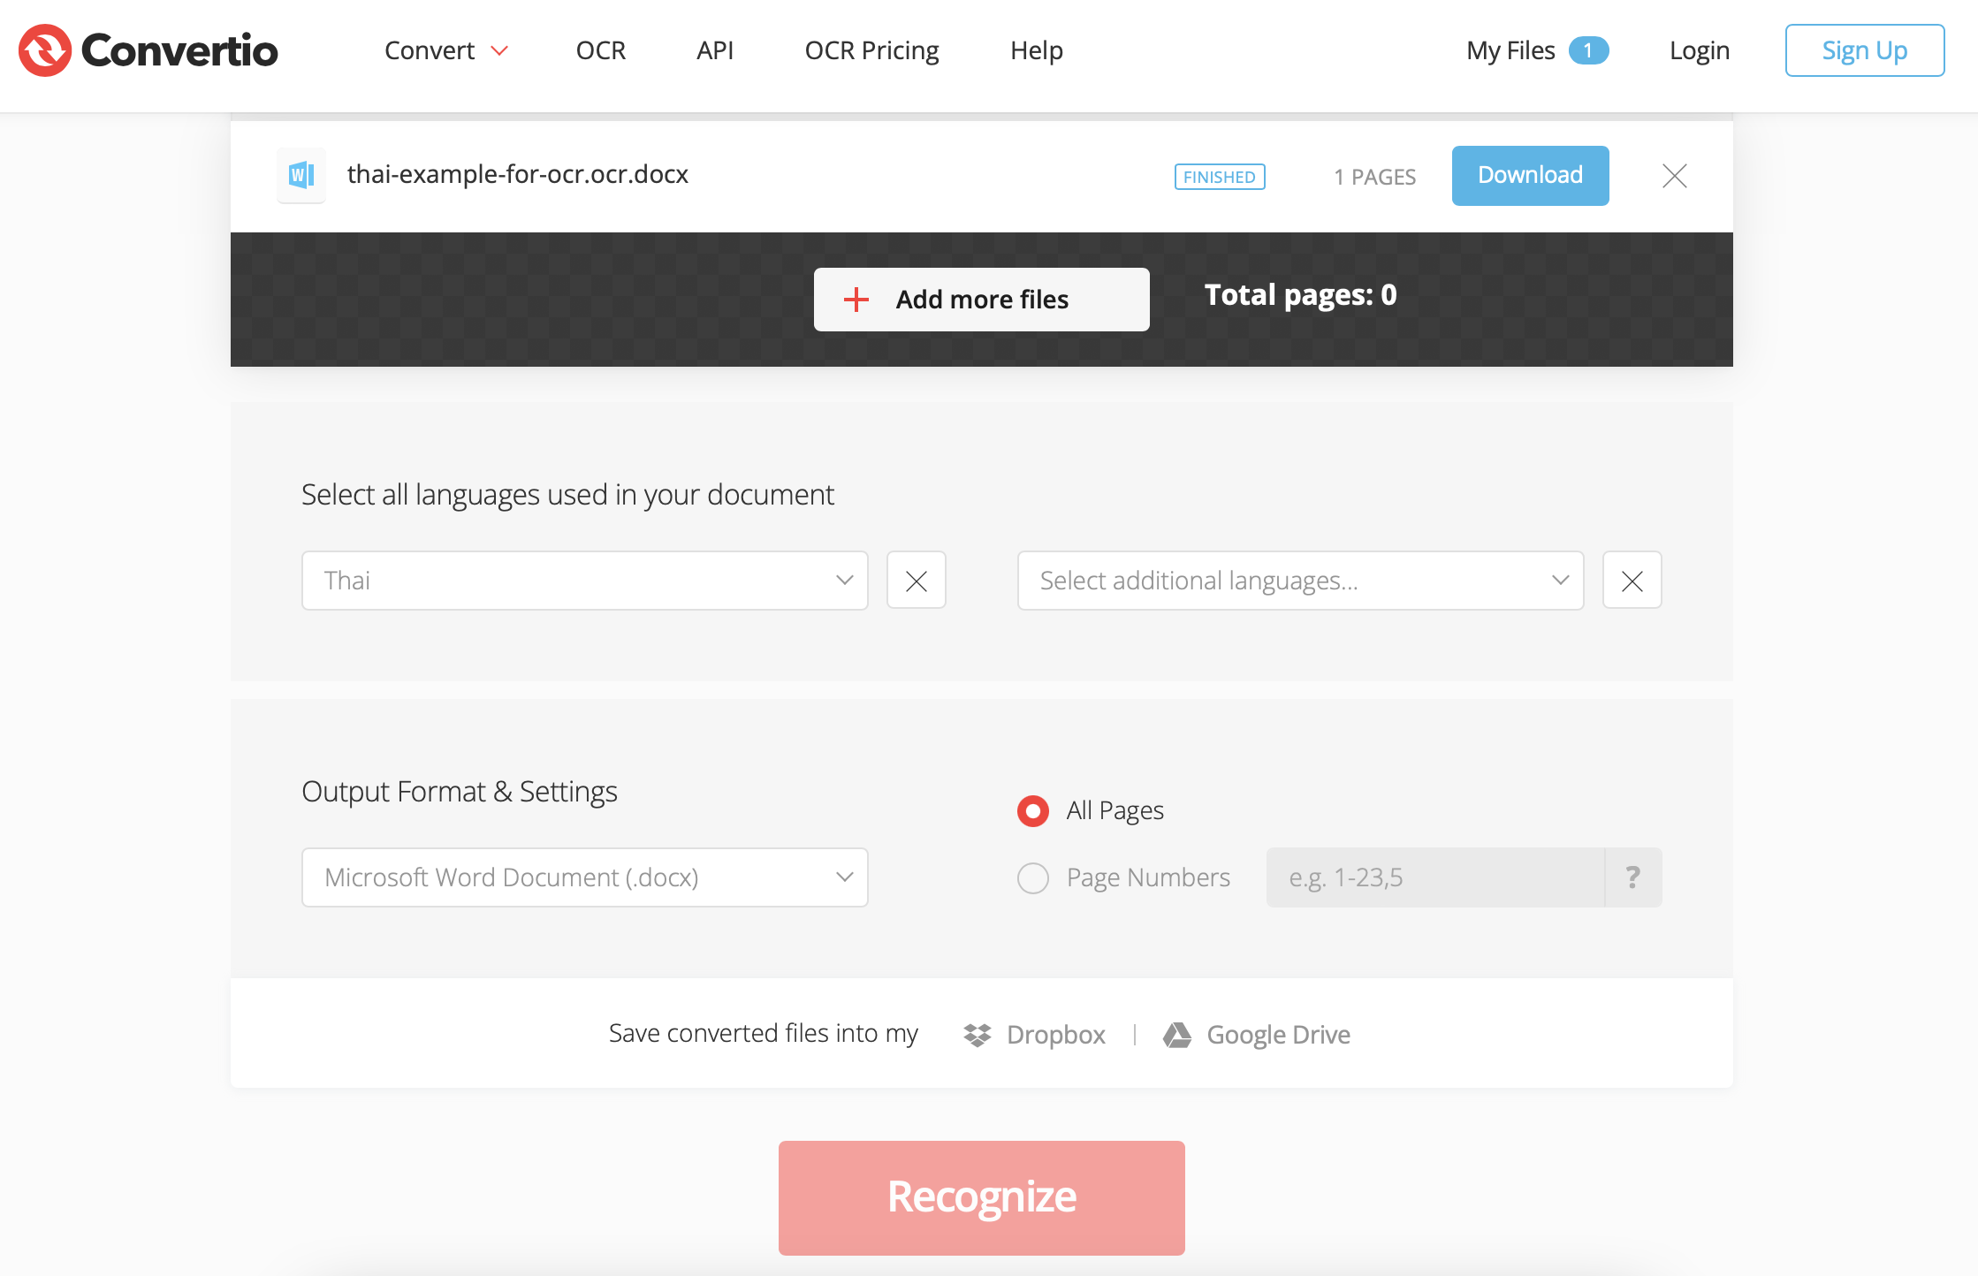Click the Convertio logo
The height and width of the screenshot is (1276, 1978).
pos(147,50)
